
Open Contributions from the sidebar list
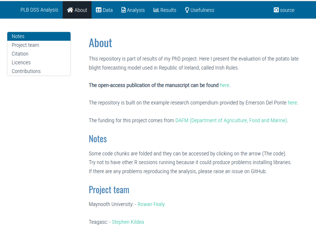26,71
